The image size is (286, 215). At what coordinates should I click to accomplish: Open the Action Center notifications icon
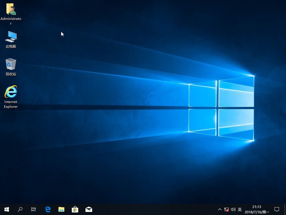277,209
